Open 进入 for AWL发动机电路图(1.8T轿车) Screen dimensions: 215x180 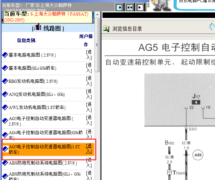click(x=89, y=107)
